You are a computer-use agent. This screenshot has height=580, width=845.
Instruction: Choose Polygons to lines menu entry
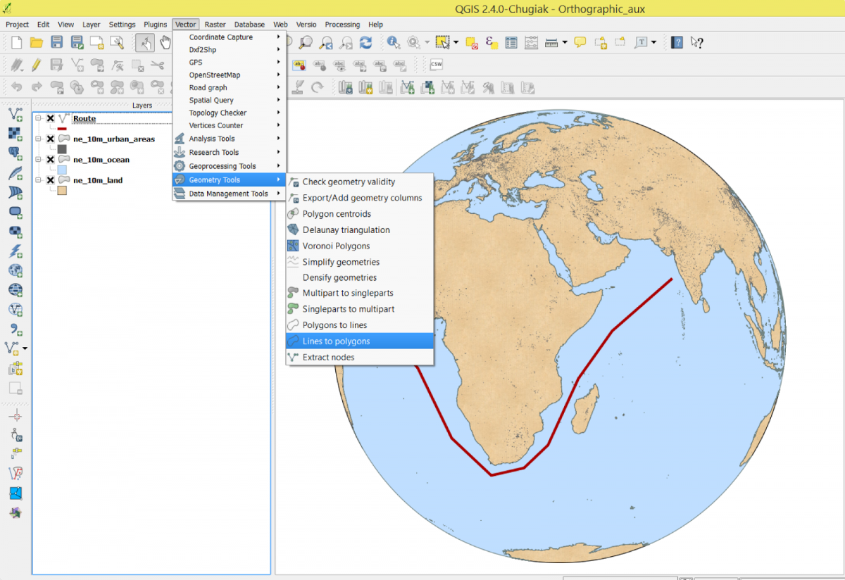pos(360,325)
